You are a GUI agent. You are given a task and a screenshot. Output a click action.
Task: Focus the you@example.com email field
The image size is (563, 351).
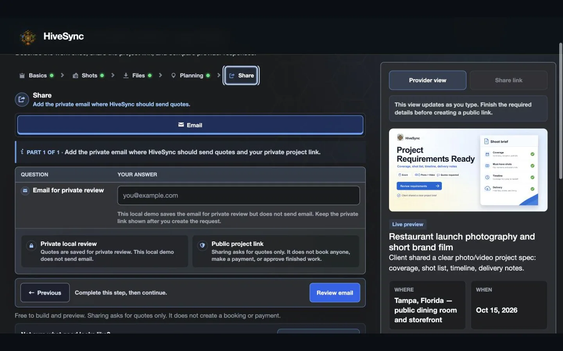(x=238, y=195)
